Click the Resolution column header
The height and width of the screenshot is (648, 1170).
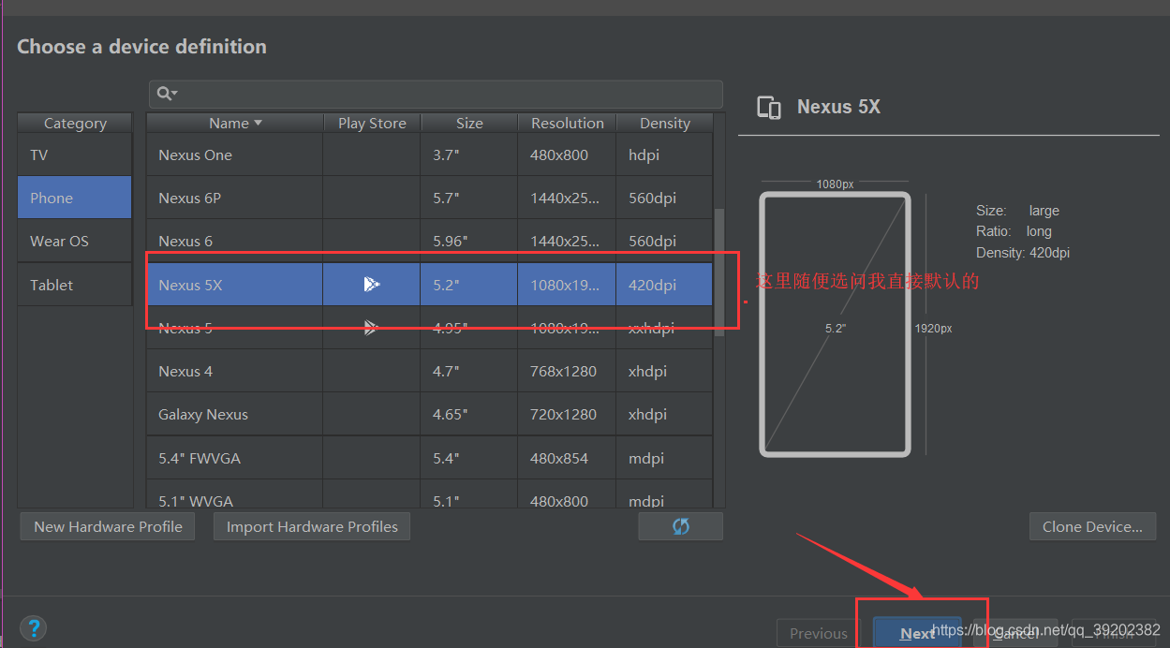(567, 123)
